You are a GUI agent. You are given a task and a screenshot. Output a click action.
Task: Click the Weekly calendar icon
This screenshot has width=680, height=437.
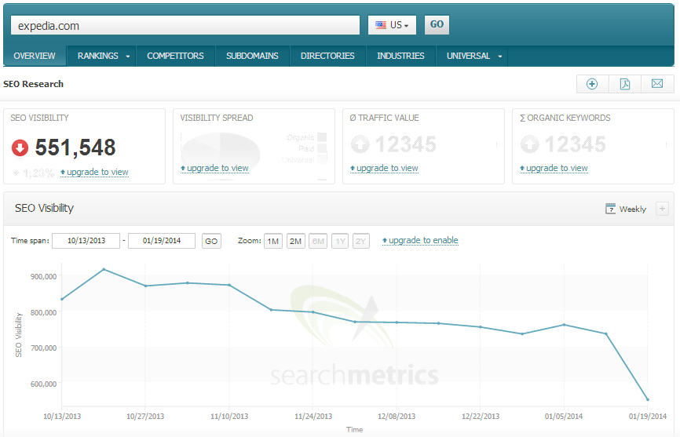[610, 209]
